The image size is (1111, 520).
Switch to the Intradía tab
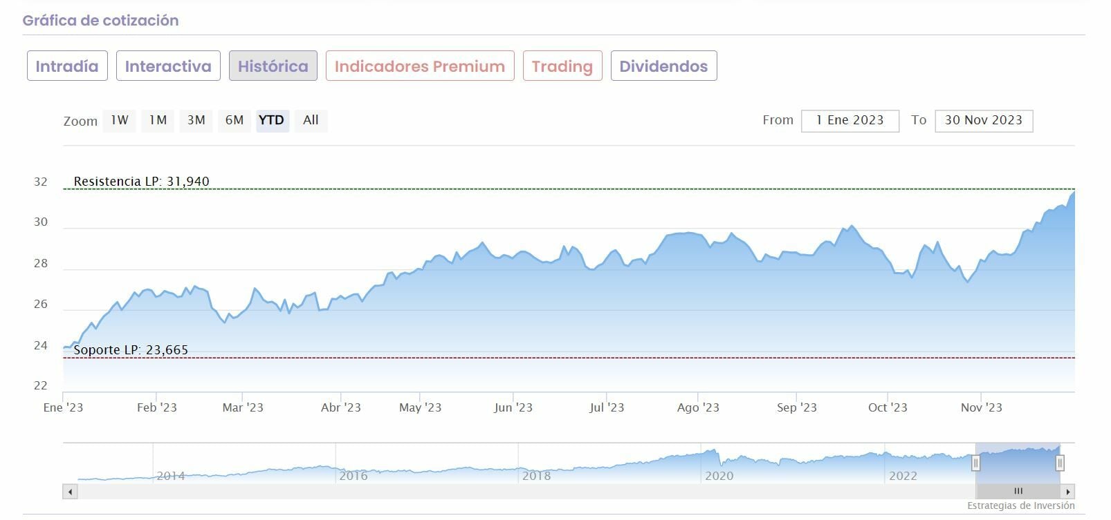point(67,66)
